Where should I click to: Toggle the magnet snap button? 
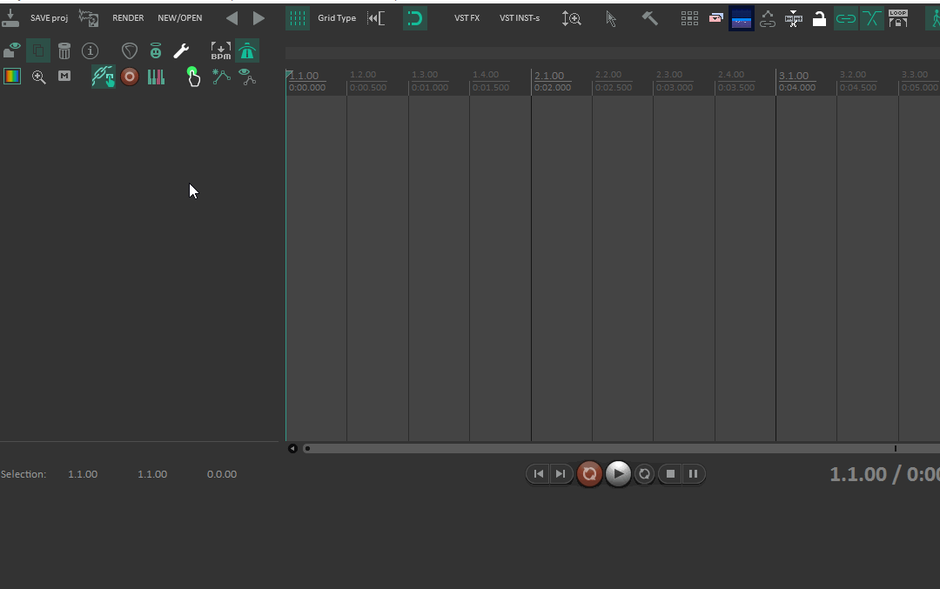(x=415, y=18)
